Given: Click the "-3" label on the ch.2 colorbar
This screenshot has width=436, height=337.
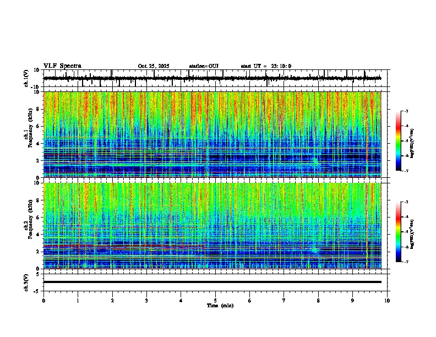Looking at the screenshot, I should point(406,202).
